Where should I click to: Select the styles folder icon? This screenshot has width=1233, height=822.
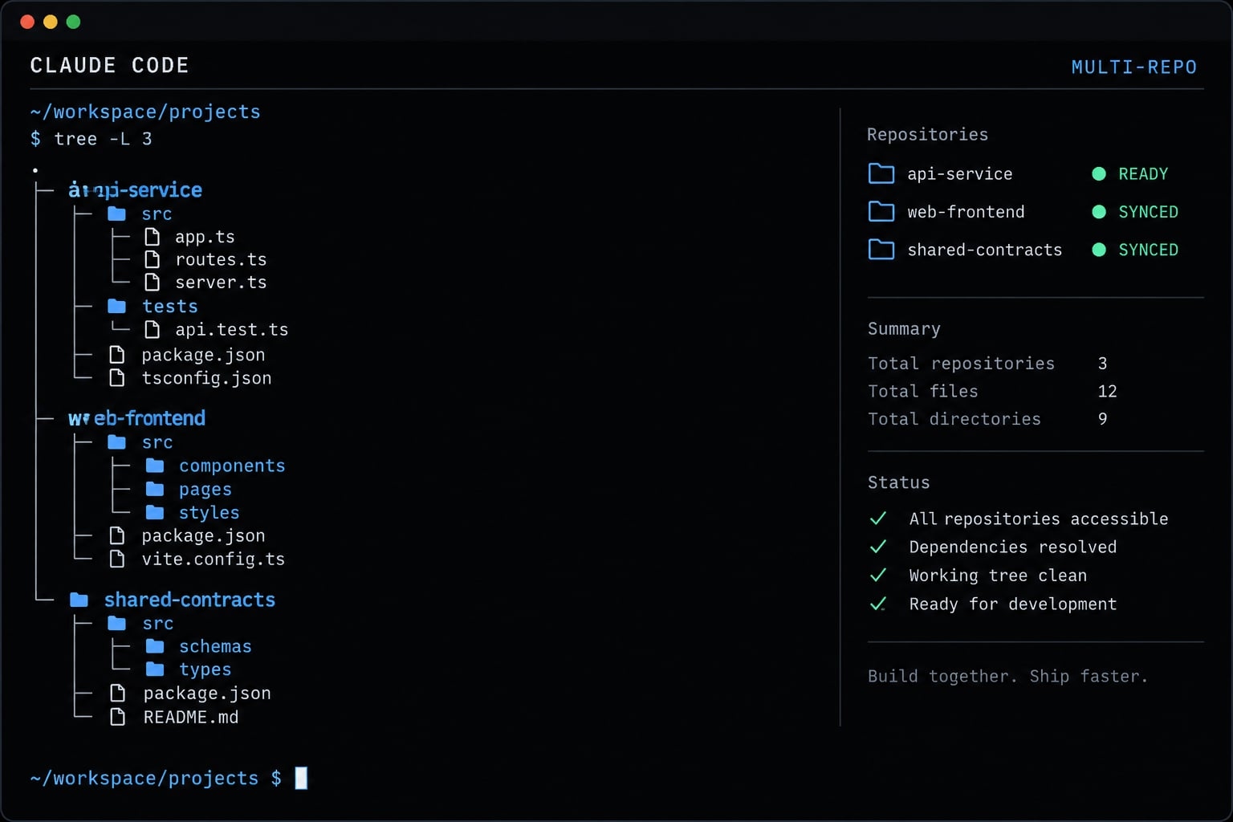155,512
